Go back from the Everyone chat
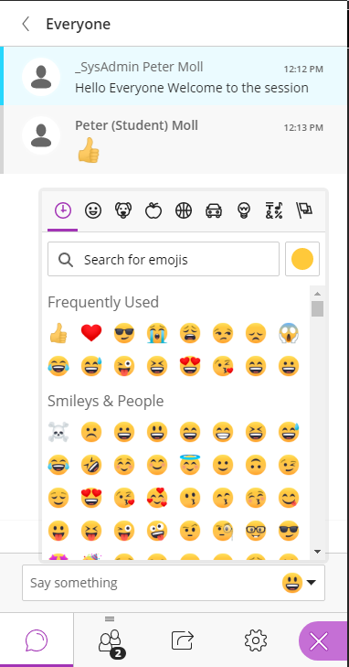The height and width of the screenshot is (667, 349). 26,24
